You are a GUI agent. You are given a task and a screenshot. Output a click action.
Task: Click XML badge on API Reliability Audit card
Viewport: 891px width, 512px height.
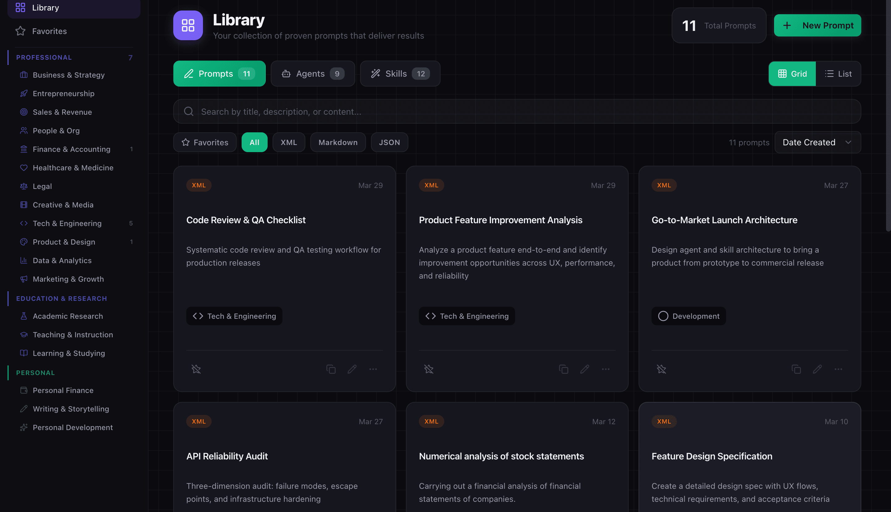[199, 421]
